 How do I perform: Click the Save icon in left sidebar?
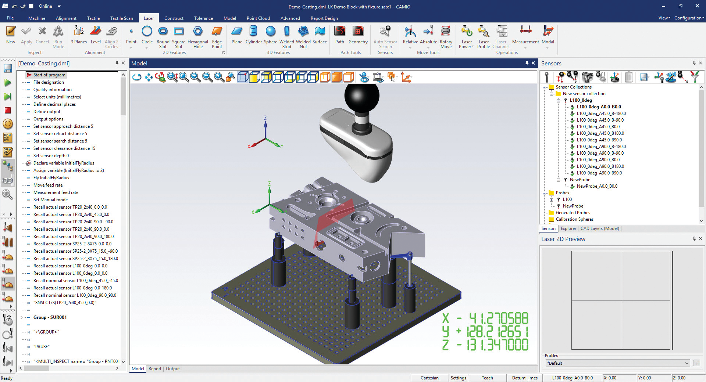(8, 68)
